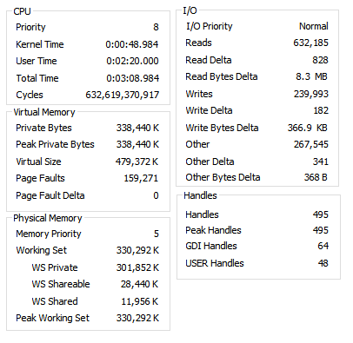Click the Cycles value in CPU group

pos(123,95)
